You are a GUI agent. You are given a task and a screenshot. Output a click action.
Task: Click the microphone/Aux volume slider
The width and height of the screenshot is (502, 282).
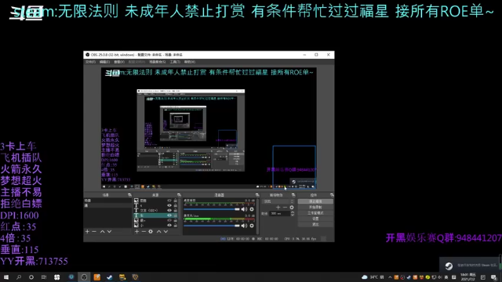coord(212,226)
